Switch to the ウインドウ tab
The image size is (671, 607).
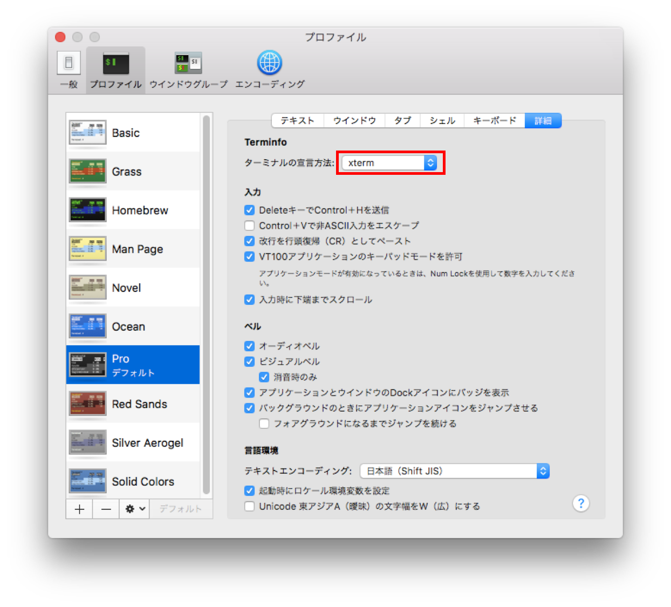[354, 120]
